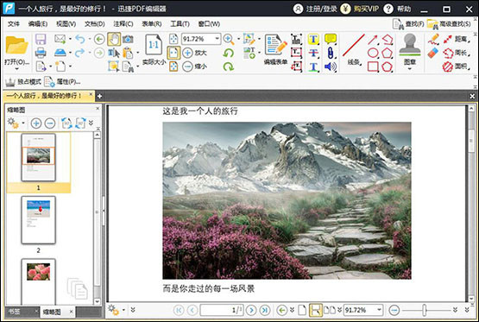
Task: Expand the Stamp tool dropdown arrow
Action: [x=410, y=69]
